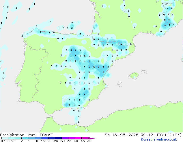Image resolution: width=183 pixels, height=142 pixels.
Task: Click the Mallorca island outline on map
Action: [134, 76]
